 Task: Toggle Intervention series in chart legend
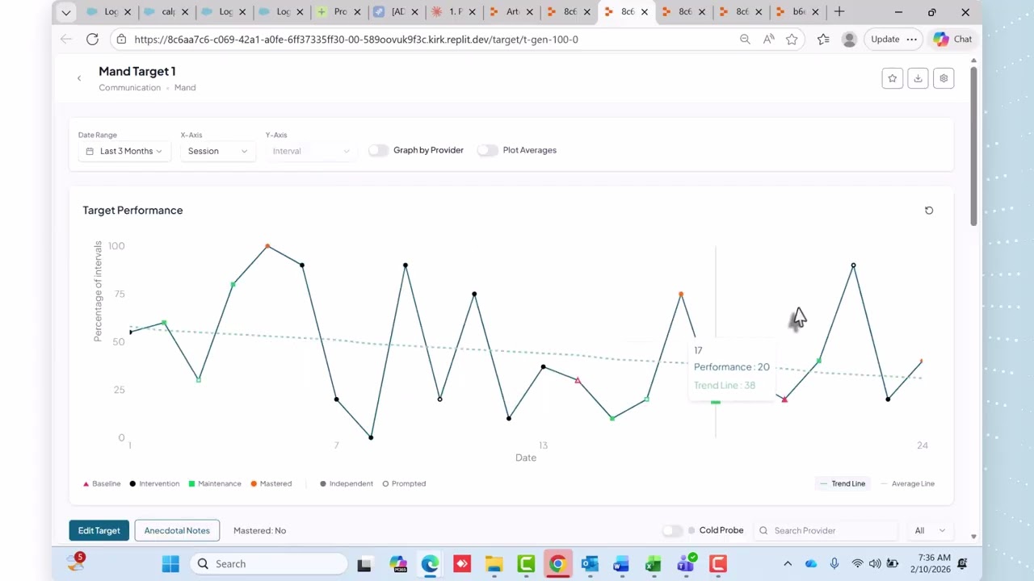(154, 483)
